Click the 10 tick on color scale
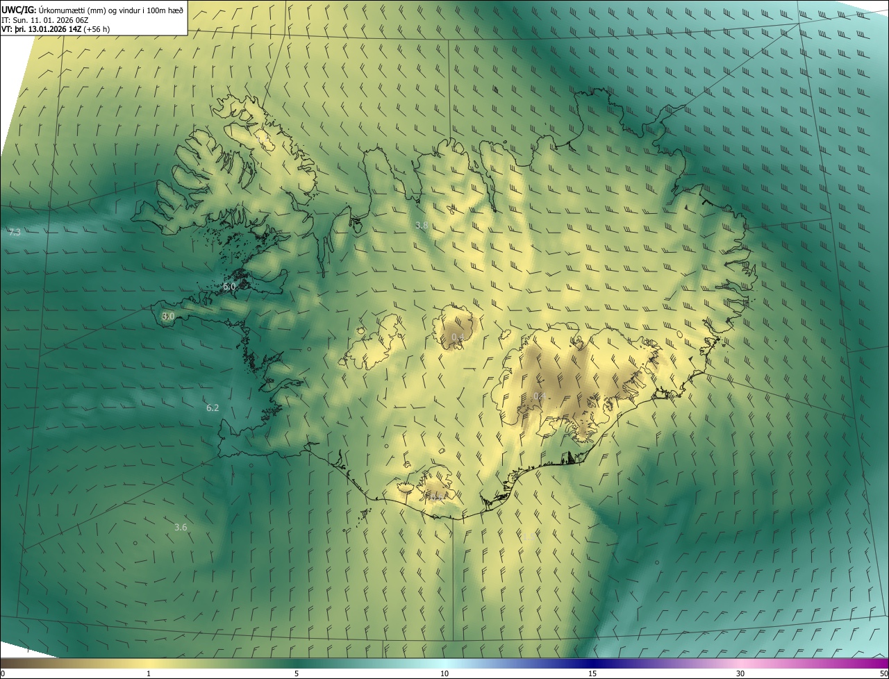The height and width of the screenshot is (679, 889). 444,673
